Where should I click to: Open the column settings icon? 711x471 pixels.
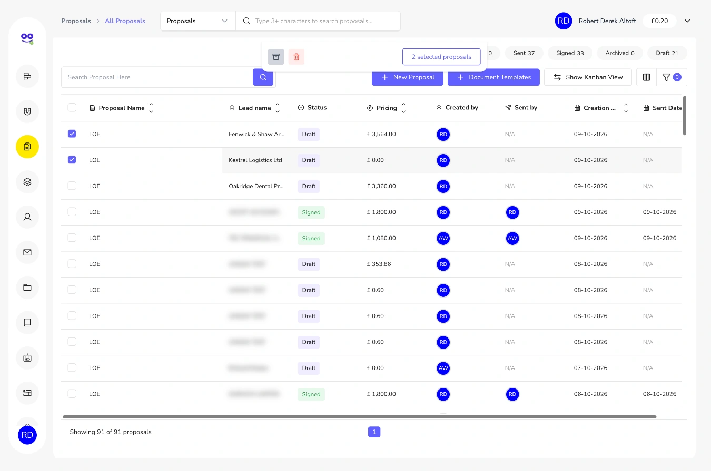coord(646,77)
